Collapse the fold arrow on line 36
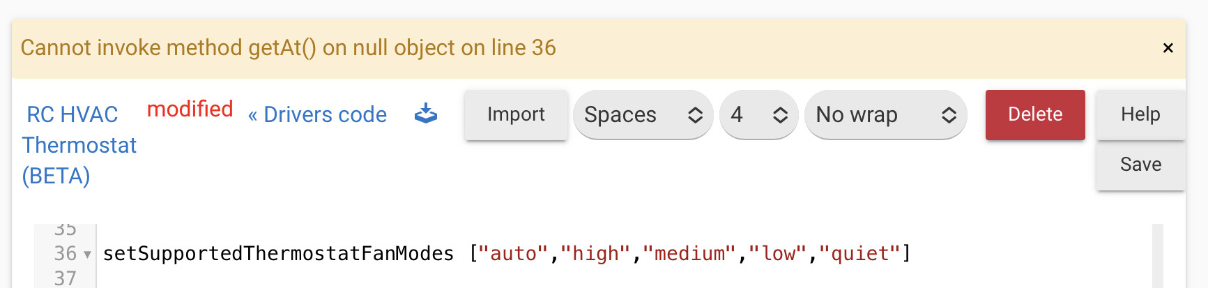This screenshot has width=1208, height=288. (87, 255)
